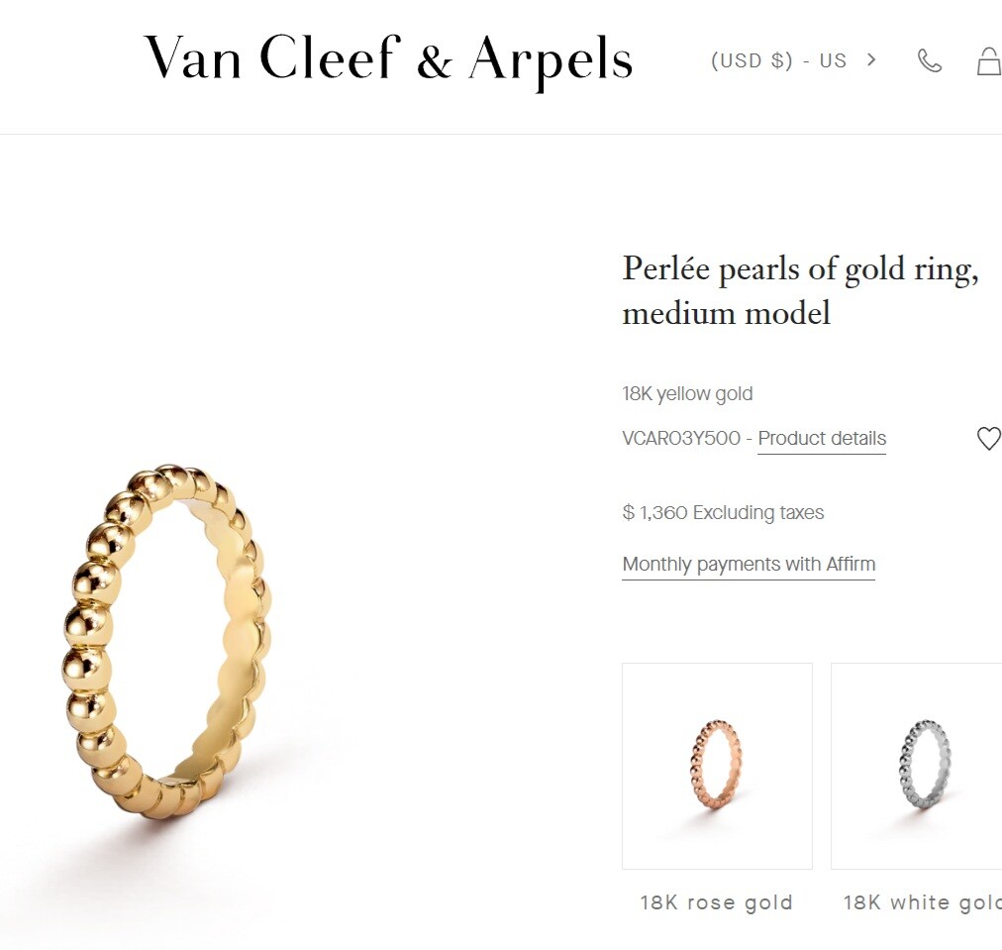Click the VCARO3Y500 reference code
This screenshot has height=950, width=1002.
click(681, 439)
